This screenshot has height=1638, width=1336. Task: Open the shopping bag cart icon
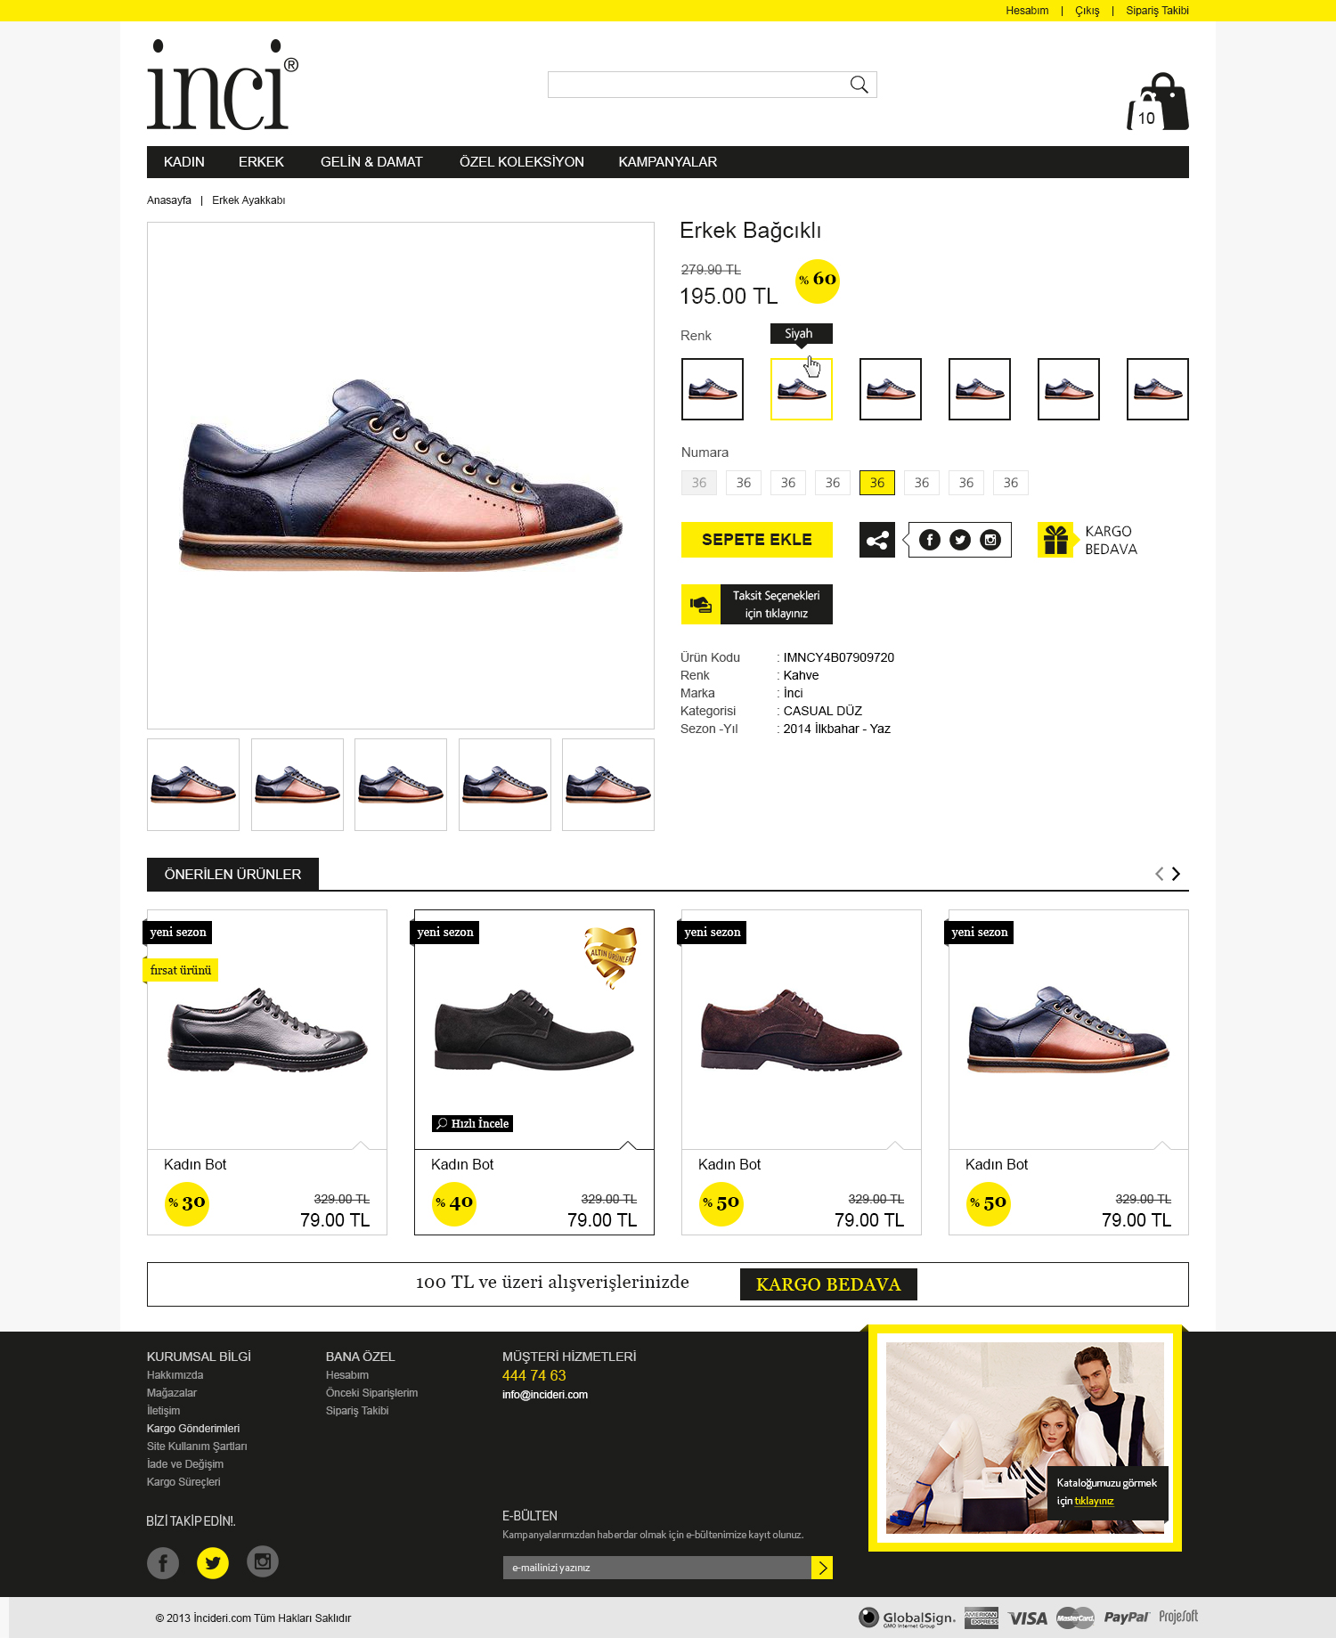[1158, 102]
